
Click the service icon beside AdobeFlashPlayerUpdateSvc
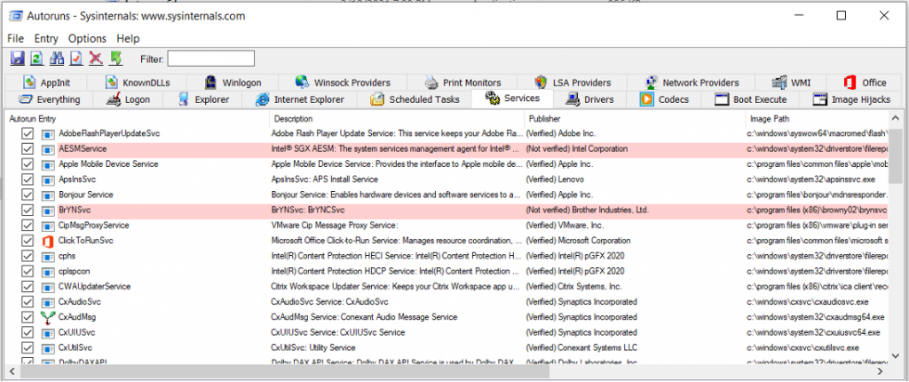point(48,134)
